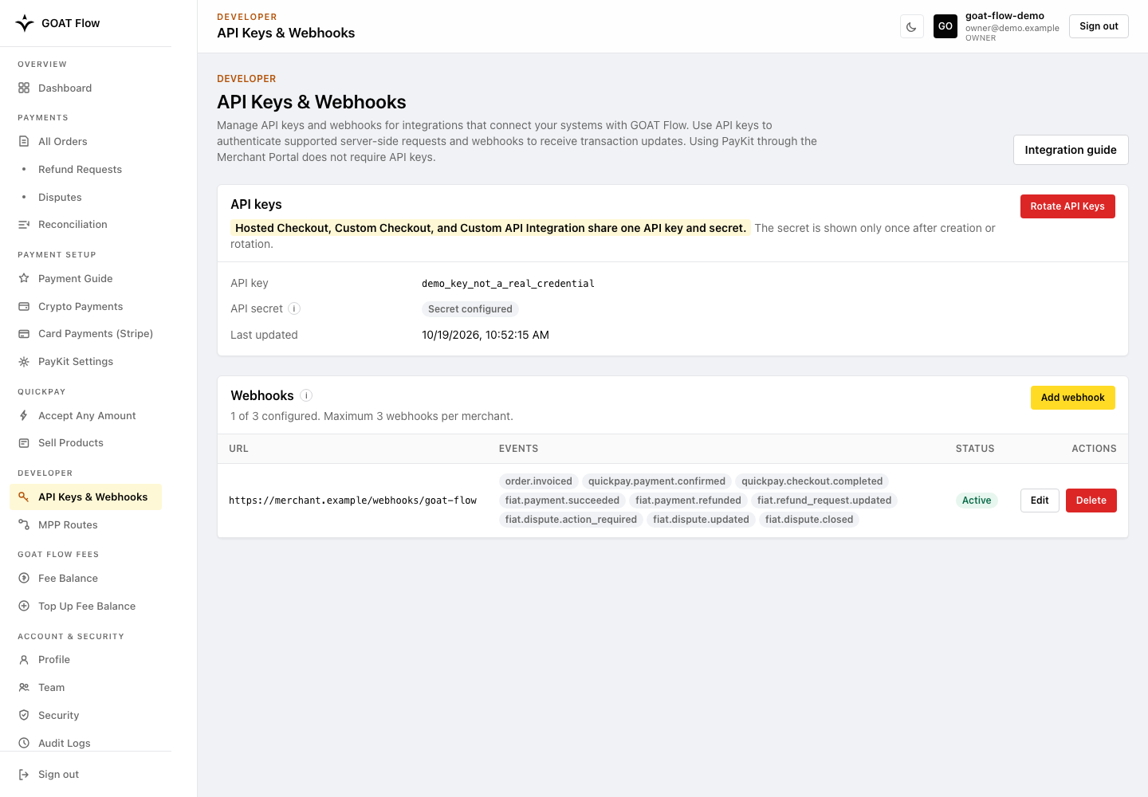Click the Accept Any Amount lightning icon
This screenshot has height=797, width=1148.
click(24, 415)
